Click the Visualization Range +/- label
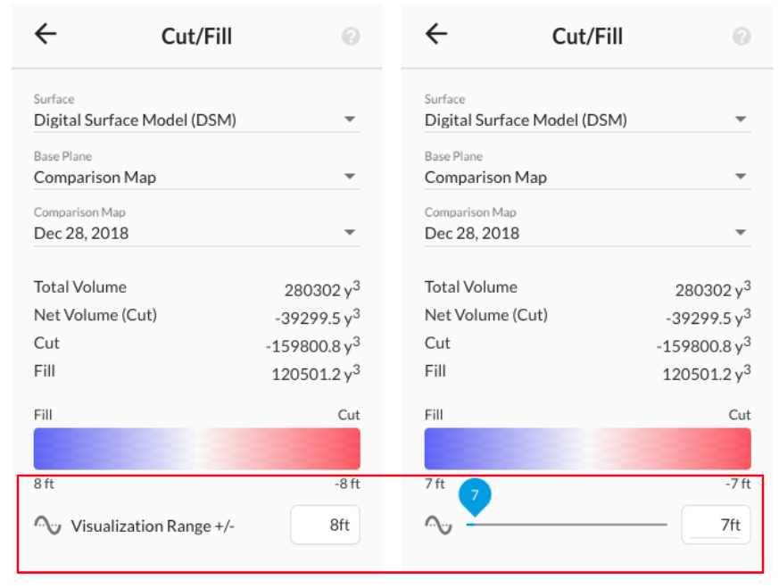 click(x=153, y=526)
